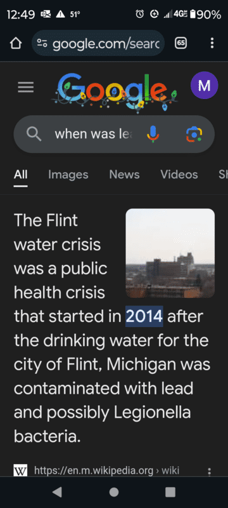
Task: View site info icon in address bar
Action: [42, 43]
